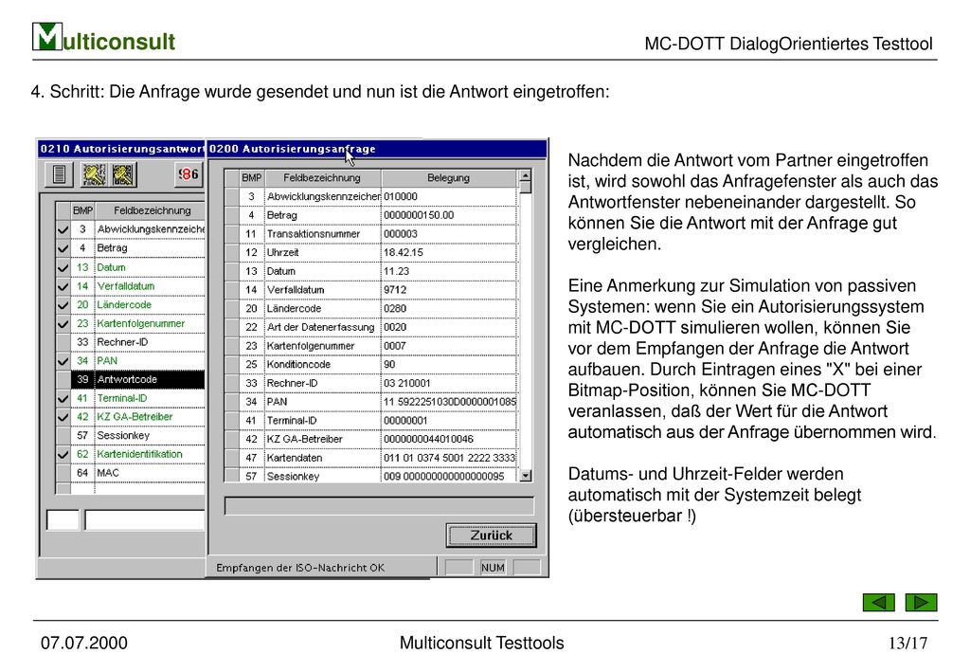970x672 pixels.
Task: Toggle checkmark for KZ GA-Betreiber in 0210 window
Action: [63, 417]
